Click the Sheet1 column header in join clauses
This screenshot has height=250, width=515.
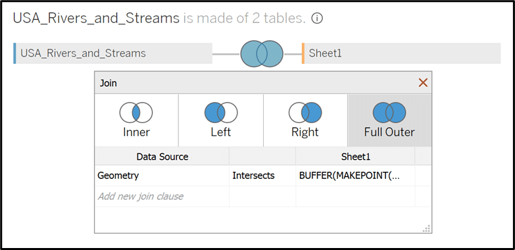355,157
